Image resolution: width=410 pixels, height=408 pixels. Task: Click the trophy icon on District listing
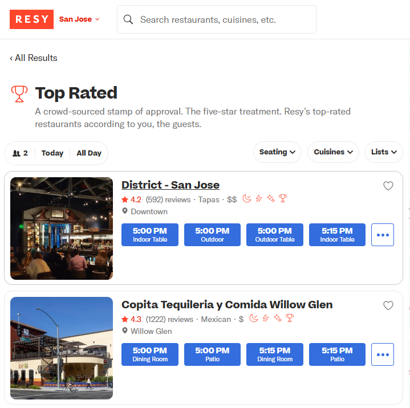coord(283,199)
